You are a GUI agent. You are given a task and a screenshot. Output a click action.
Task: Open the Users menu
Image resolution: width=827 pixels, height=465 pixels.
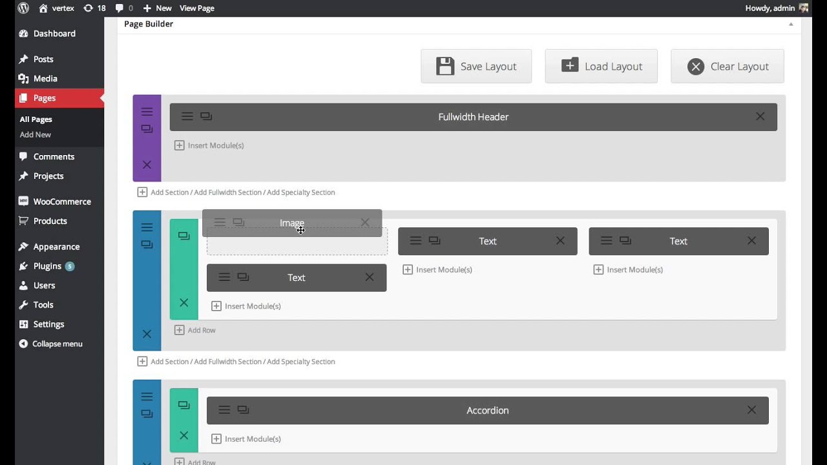[x=44, y=285]
